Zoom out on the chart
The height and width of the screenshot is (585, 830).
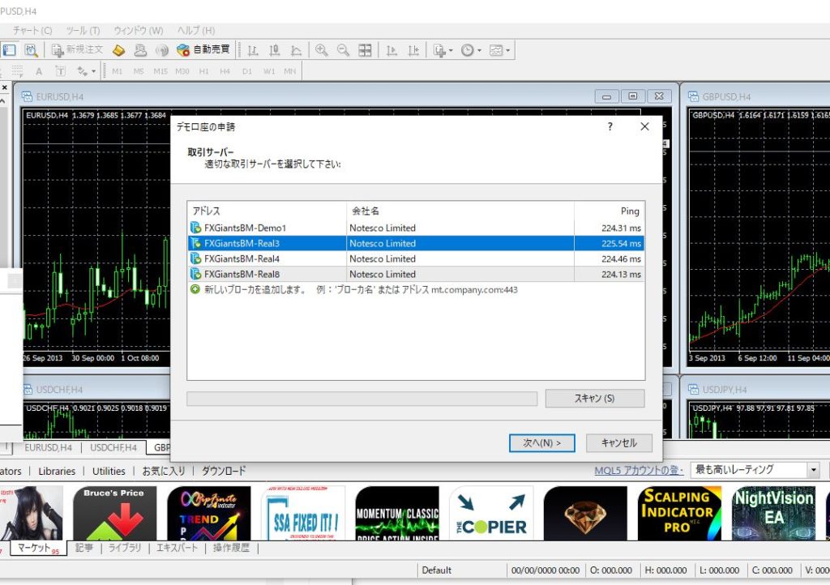(x=343, y=50)
